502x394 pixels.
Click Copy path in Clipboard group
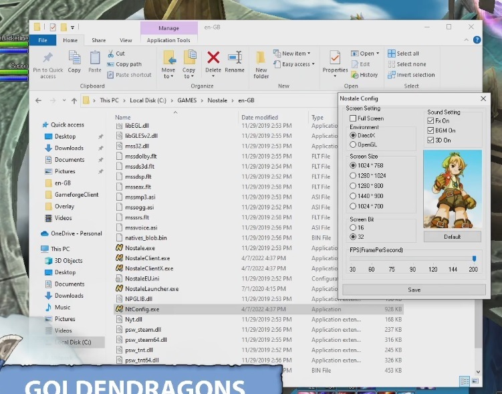(x=124, y=64)
